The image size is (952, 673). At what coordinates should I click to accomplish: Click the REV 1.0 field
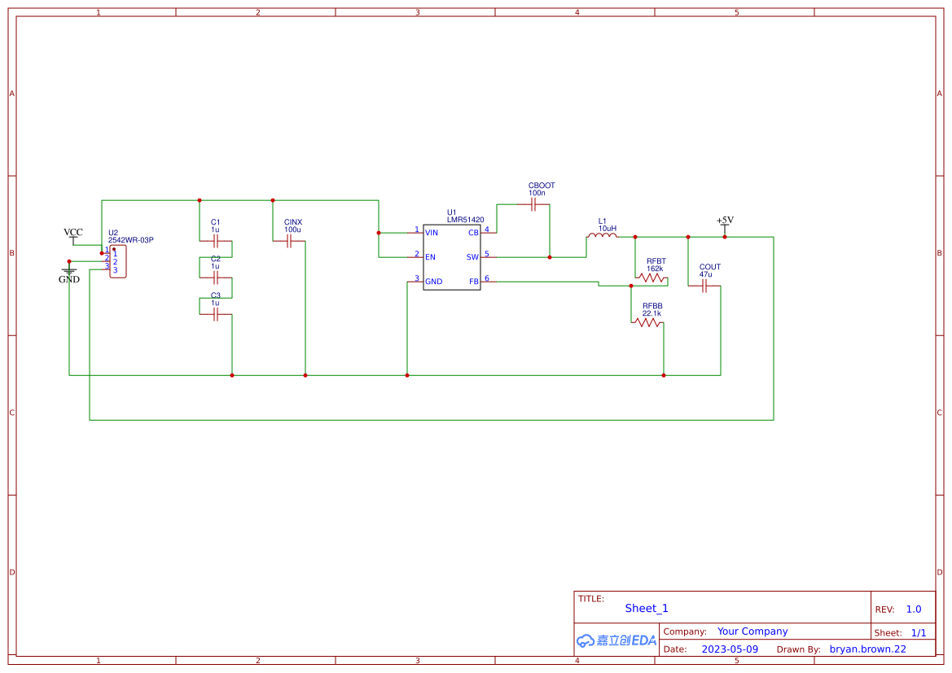pyautogui.click(x=904, y=609)
